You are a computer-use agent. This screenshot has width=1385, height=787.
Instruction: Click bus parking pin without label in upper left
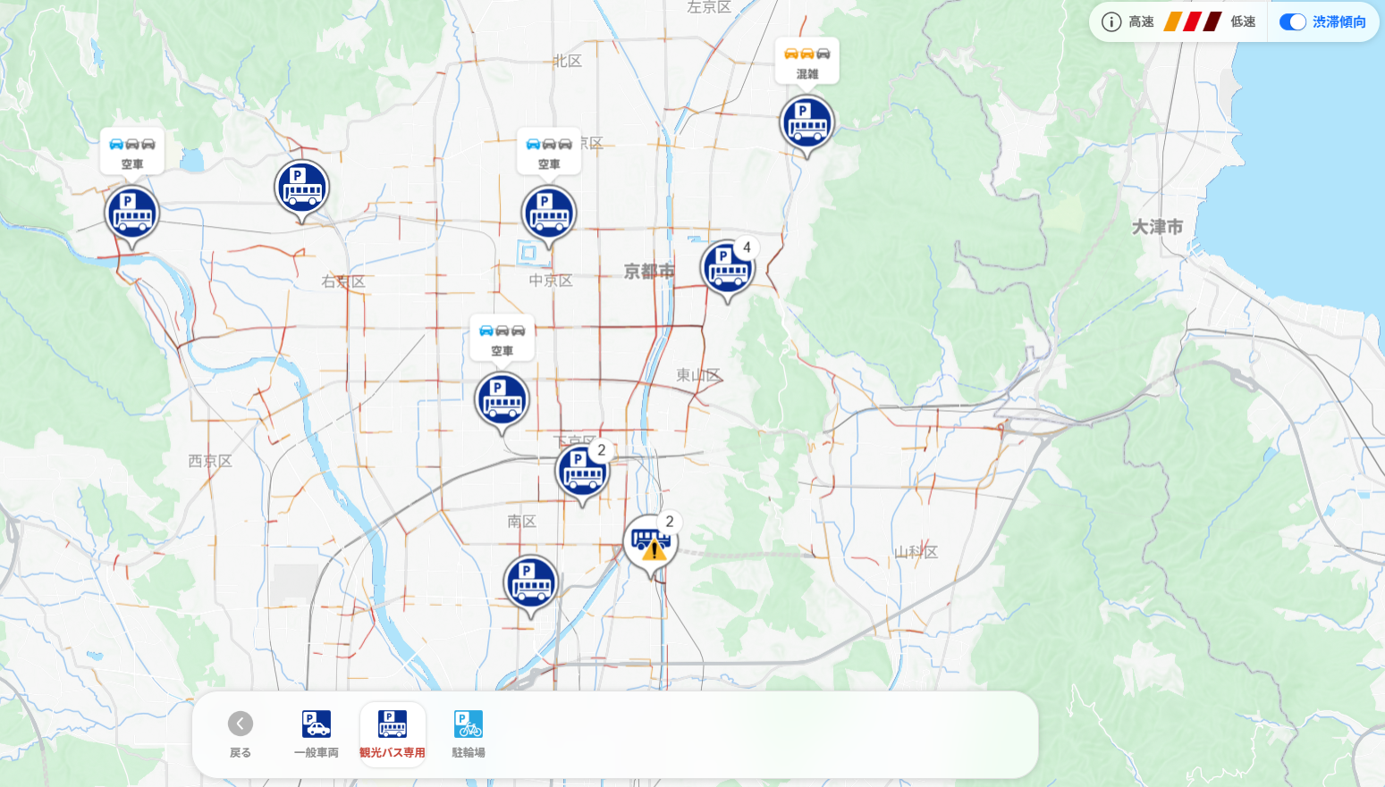[x=301, y=188]
